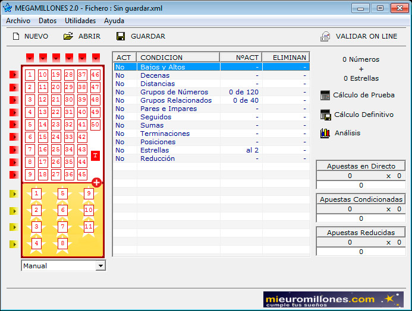
Task: Click the red right arrow beside row 3
Action: click(14, 100)
